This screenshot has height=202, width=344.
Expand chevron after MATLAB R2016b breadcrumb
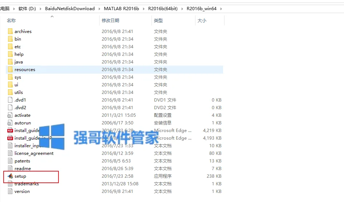click(144, 9)
